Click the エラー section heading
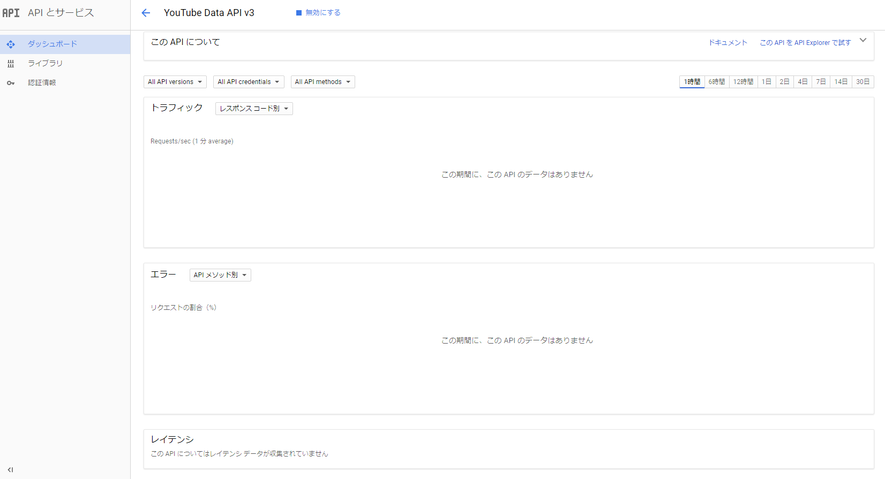885x479 pixels. tap(163, 275)
